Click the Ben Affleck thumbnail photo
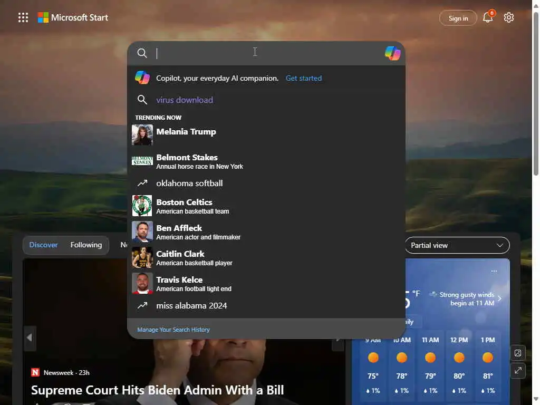The image size is (540, 405). (x=142, y=232)
